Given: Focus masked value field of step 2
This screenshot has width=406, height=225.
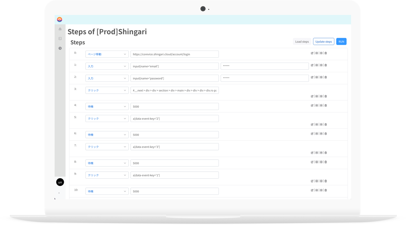Looking at the screenshot, I should pyautogui.click(x=265, y=78).
